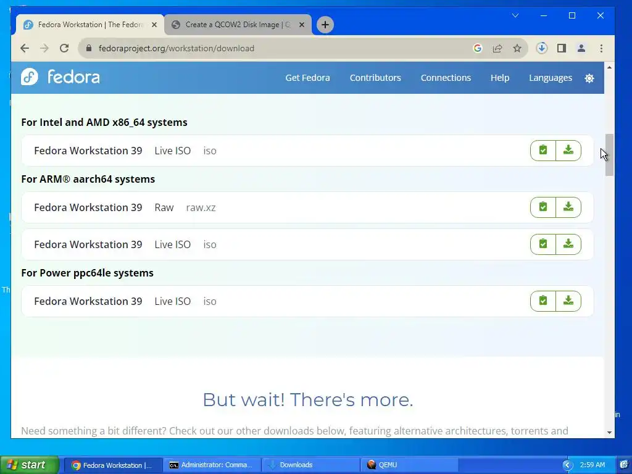Screen dimensions: 632x474
Task: Click 'For Power ppc64le systems' heading
Action: pos(87,273)
